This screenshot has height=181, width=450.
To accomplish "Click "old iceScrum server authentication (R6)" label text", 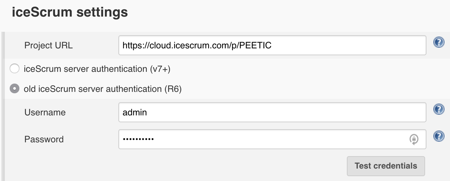I will coord(102,89).
